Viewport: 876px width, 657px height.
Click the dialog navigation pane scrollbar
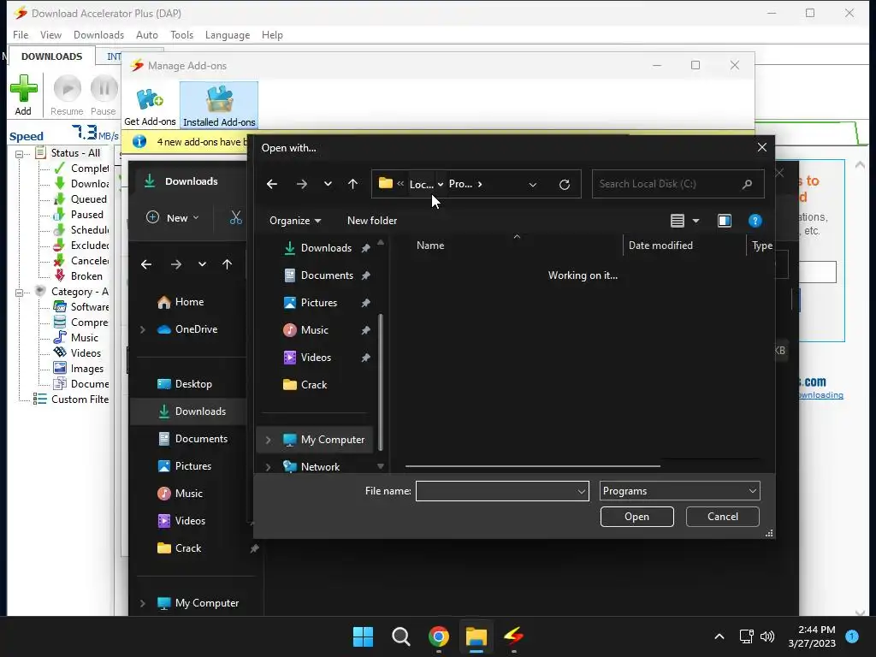[x=381, y=382]
